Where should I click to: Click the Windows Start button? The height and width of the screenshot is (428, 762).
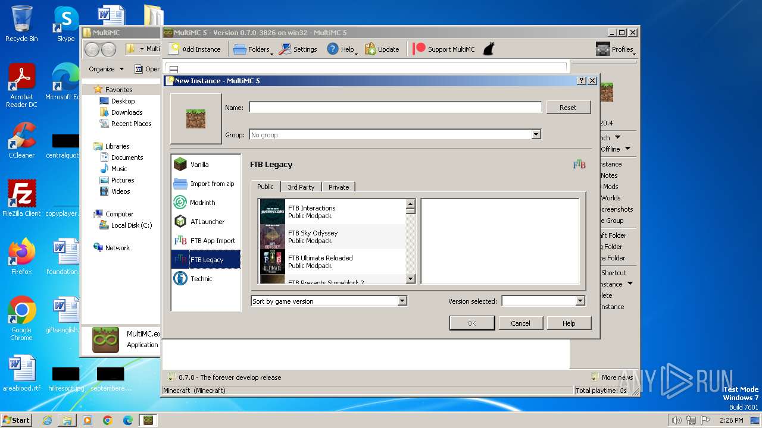pos(16,420)
